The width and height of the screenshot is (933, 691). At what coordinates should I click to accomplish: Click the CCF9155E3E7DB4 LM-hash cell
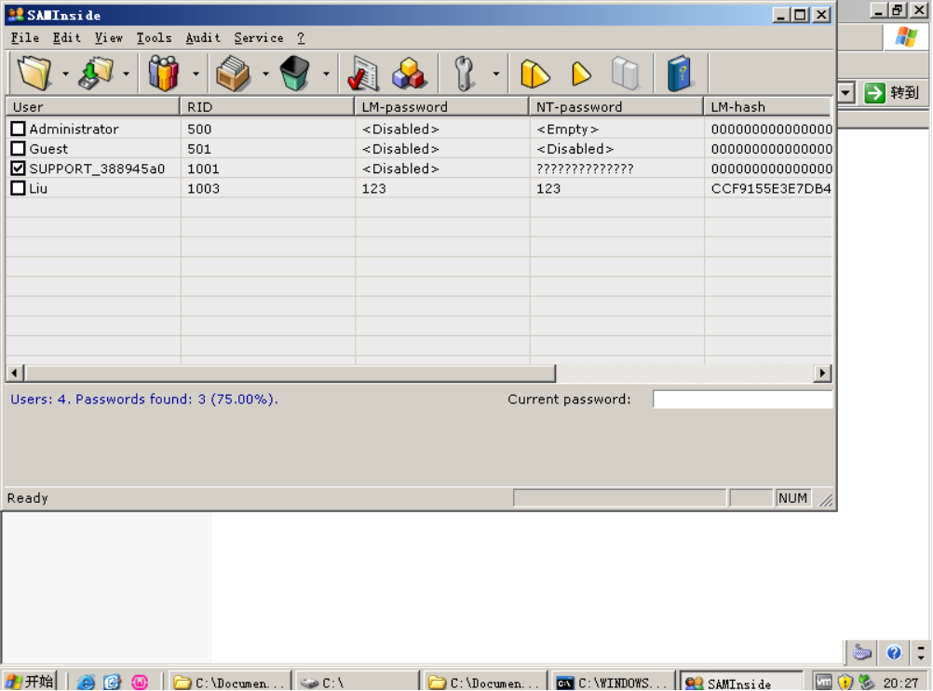pos(771,188)
